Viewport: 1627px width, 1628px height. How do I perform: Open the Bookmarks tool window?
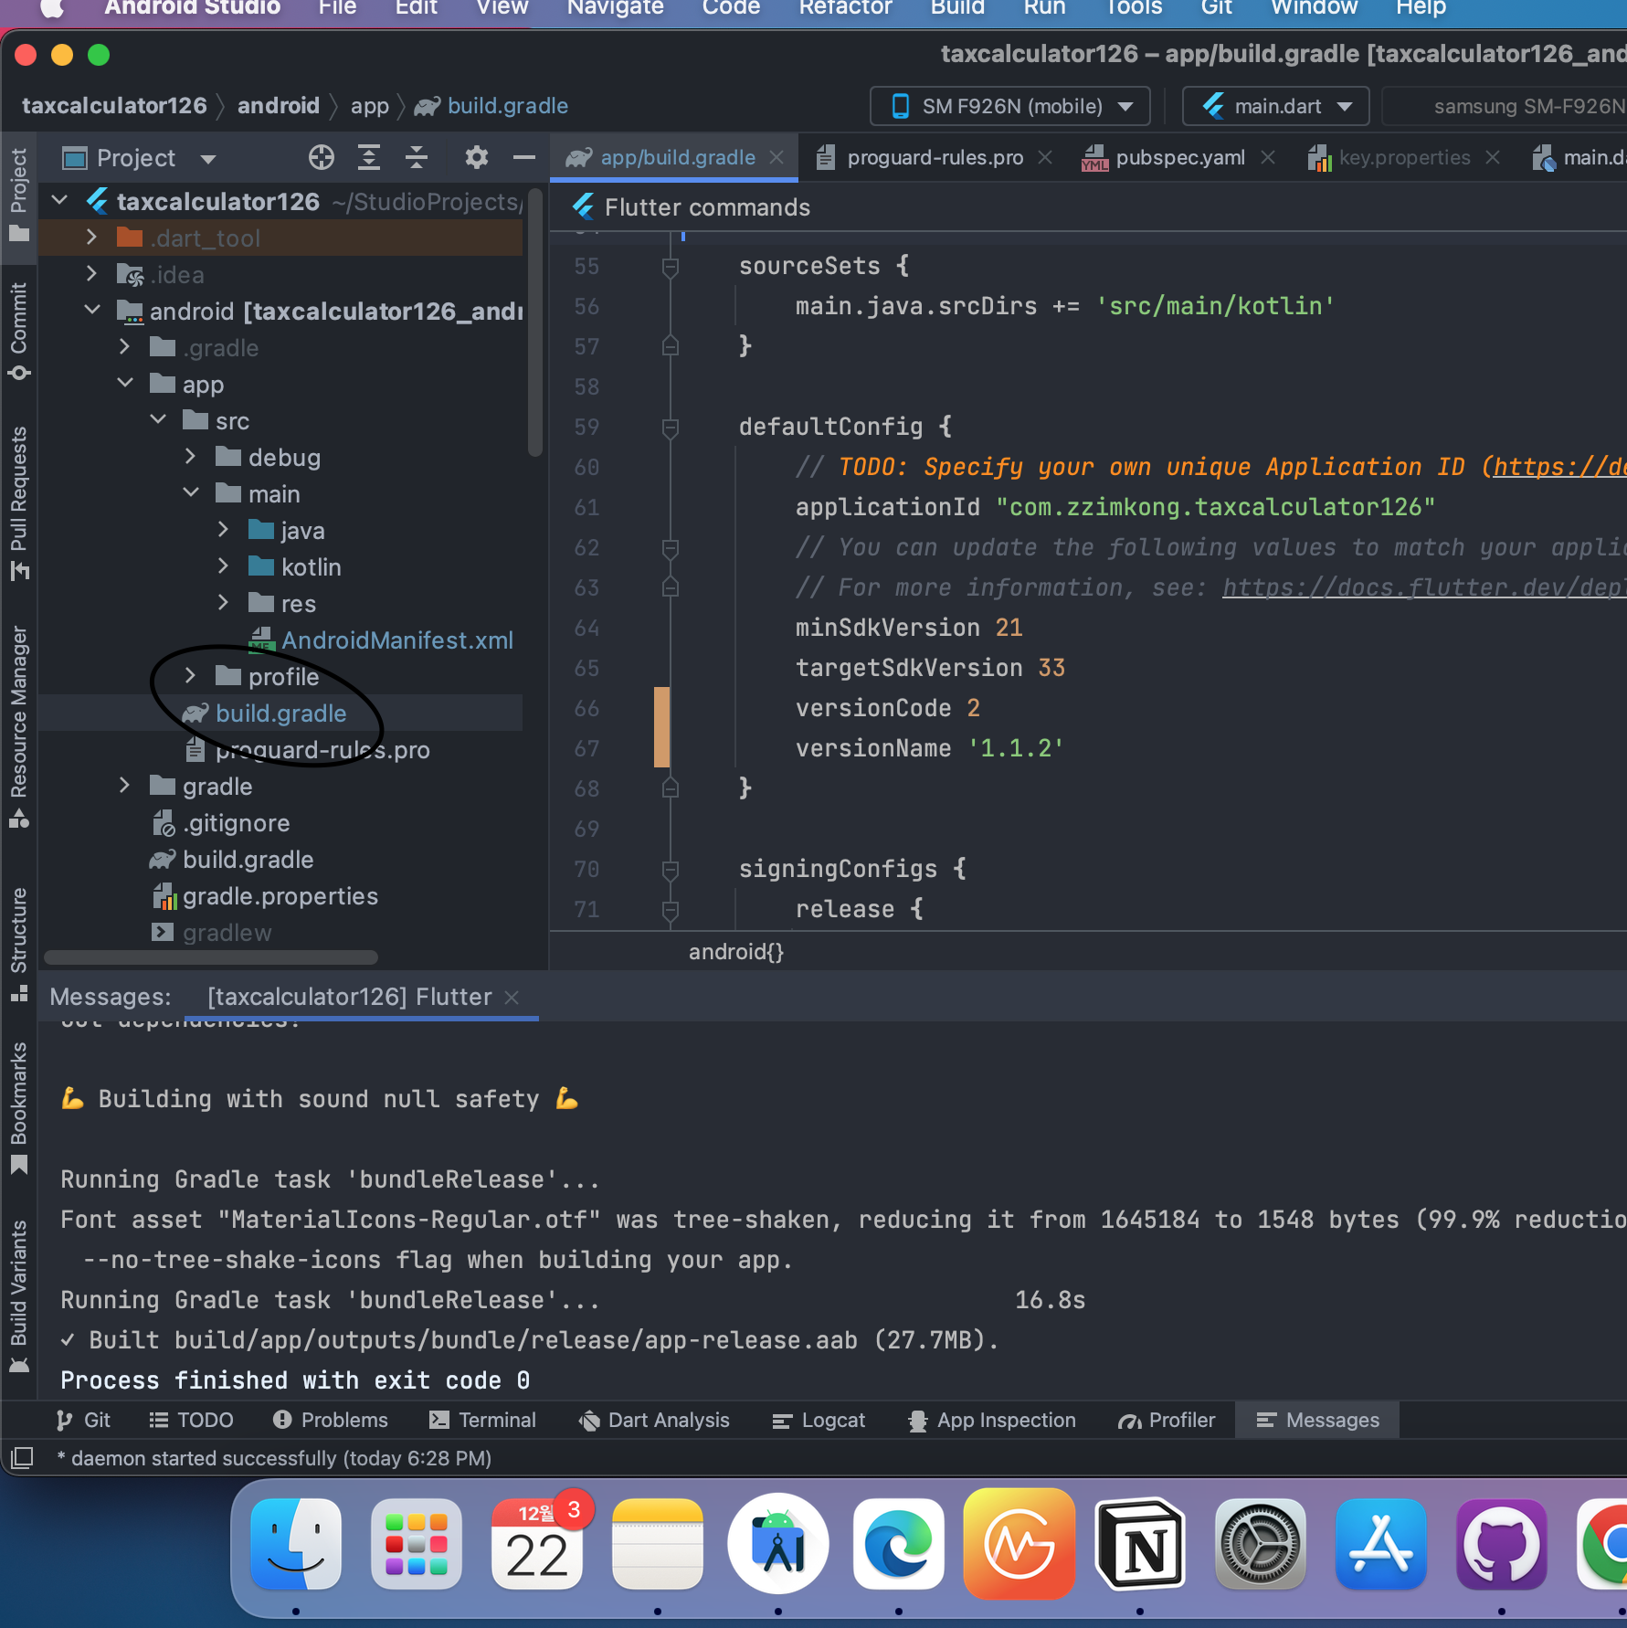19,1107
